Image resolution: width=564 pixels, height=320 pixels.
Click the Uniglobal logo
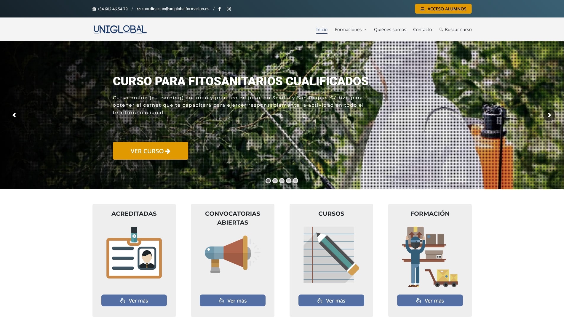point(120,29)
